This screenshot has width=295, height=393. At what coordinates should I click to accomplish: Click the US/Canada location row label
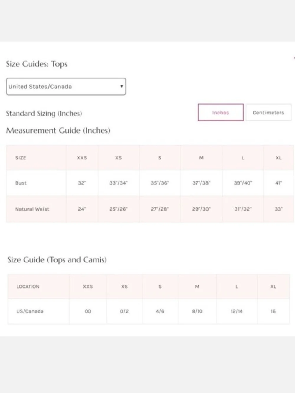coord(30,311)
